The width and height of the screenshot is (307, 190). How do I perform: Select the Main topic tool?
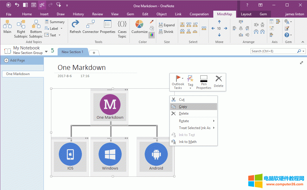(x=7, y=27)
